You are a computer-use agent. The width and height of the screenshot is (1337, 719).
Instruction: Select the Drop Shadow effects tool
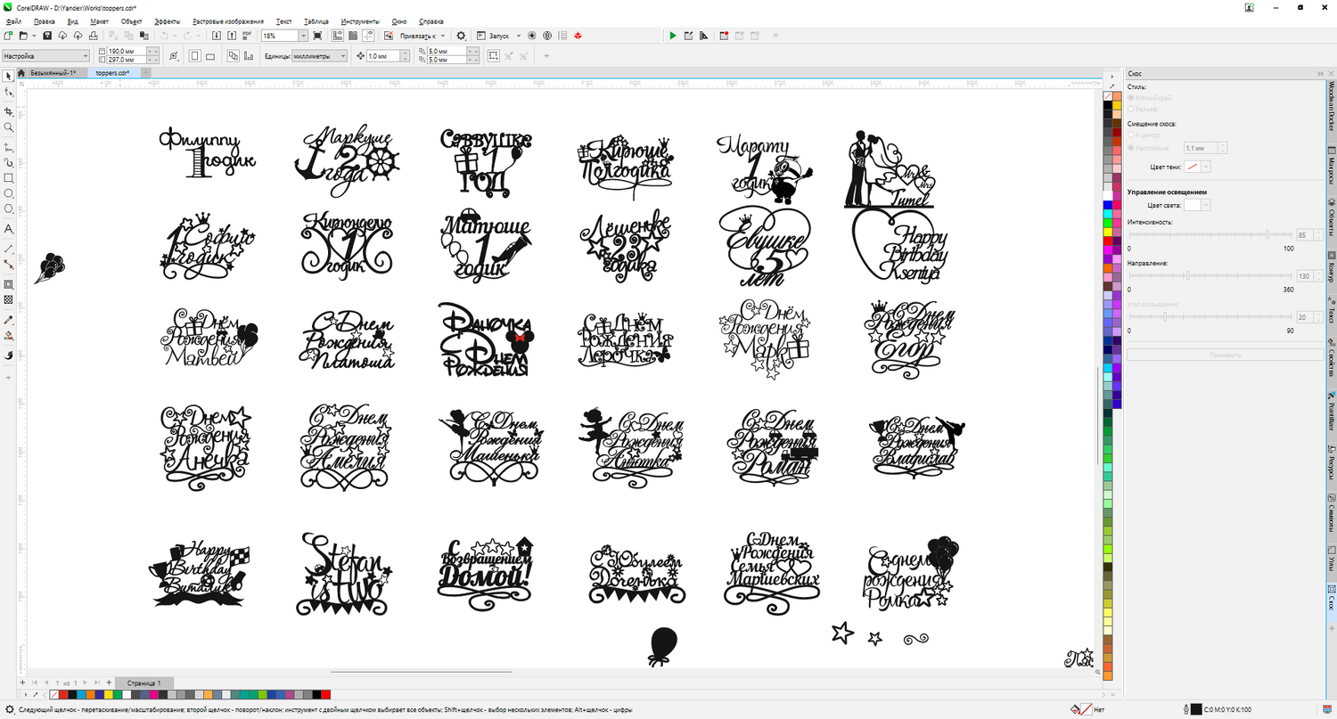[x=9, y=284]
